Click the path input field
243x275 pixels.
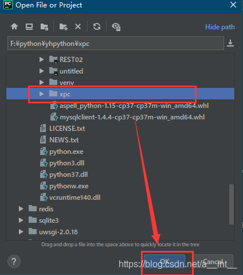[116, 44]
